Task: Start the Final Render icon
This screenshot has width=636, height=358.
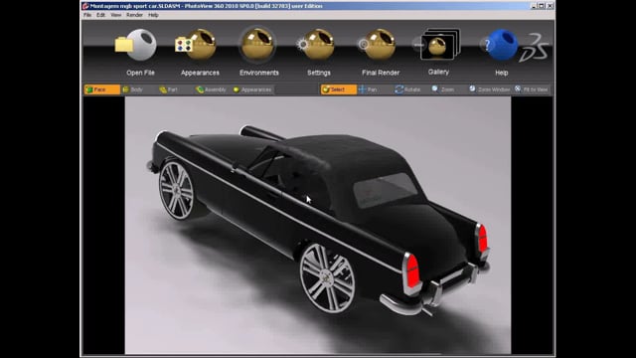Action: click(x=377, y=44)
